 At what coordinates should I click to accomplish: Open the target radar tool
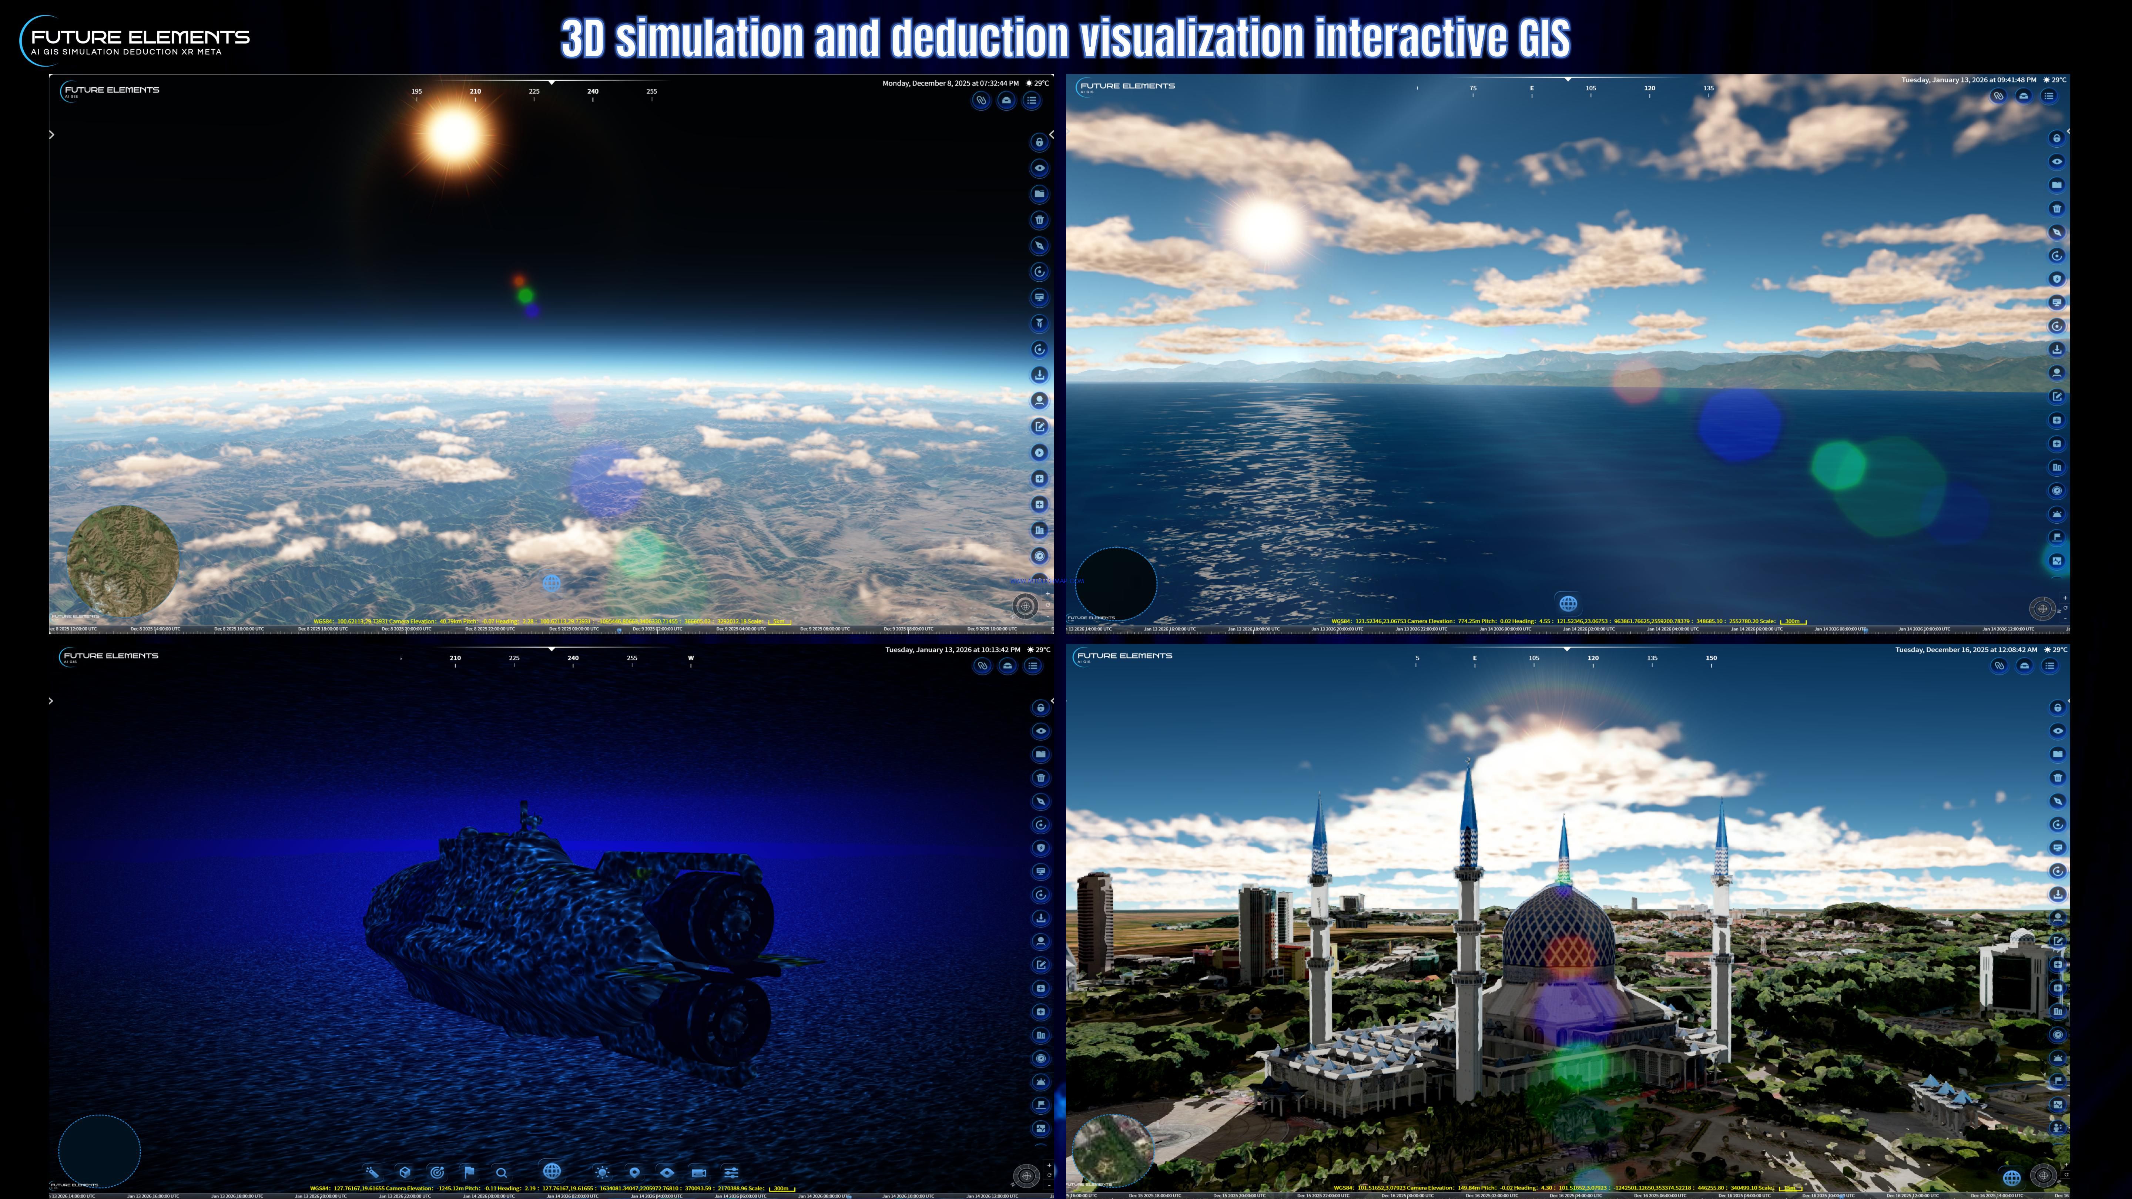pyautogui.click(x=437, y=1172)
